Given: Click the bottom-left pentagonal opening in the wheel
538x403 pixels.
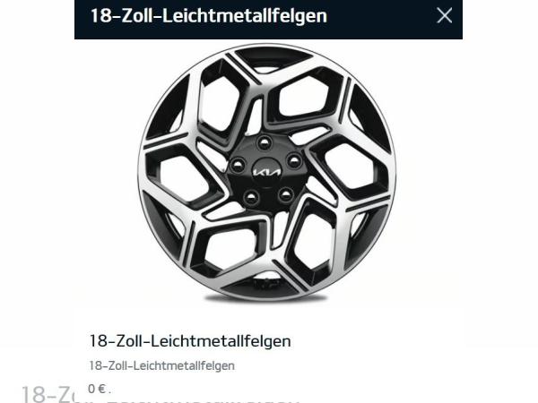Looking at the screenshot, I should 230,247.
